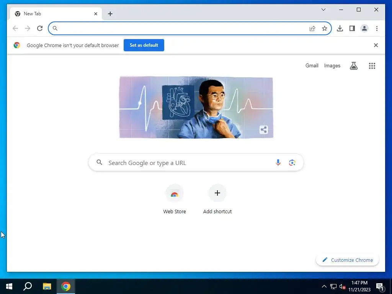Image resolution: width=392 pixels, height=294 pixels.
Task: Open Images link
Action: point(332,66)
